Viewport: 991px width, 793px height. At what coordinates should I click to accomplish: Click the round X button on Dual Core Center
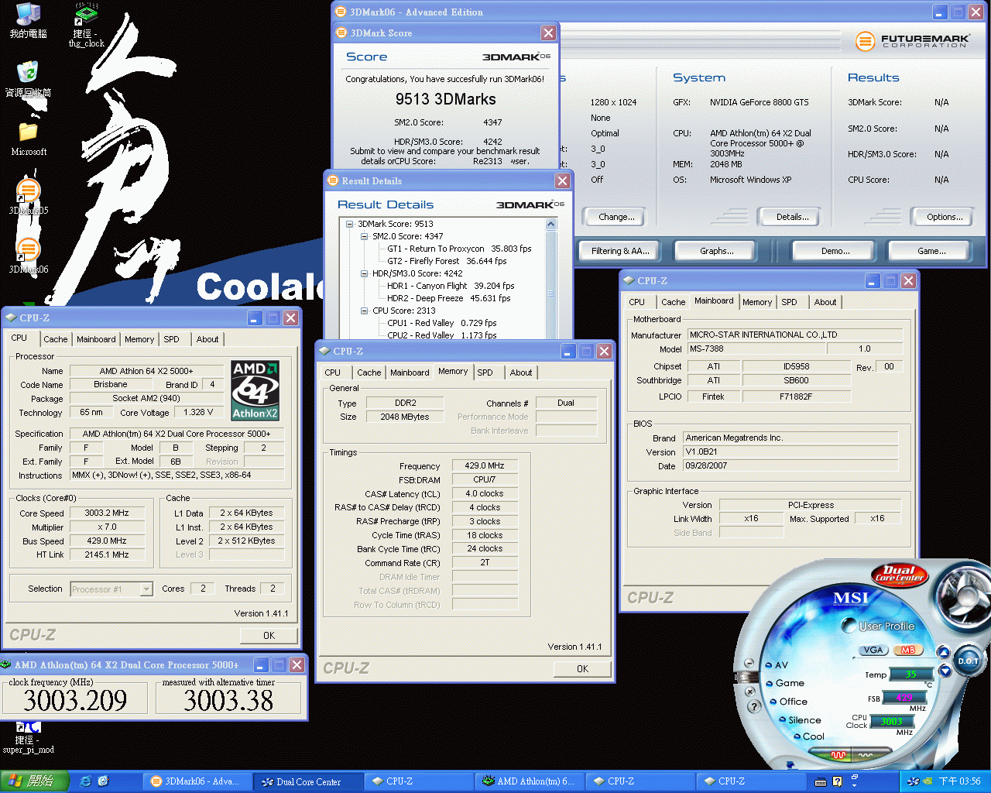click(x=749, y=691)
